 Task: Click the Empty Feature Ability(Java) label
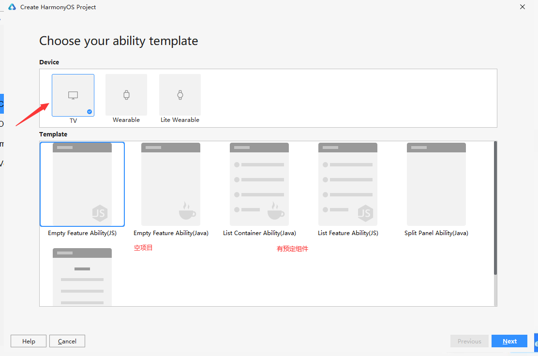pyautogui.click(x=171, y=233)
